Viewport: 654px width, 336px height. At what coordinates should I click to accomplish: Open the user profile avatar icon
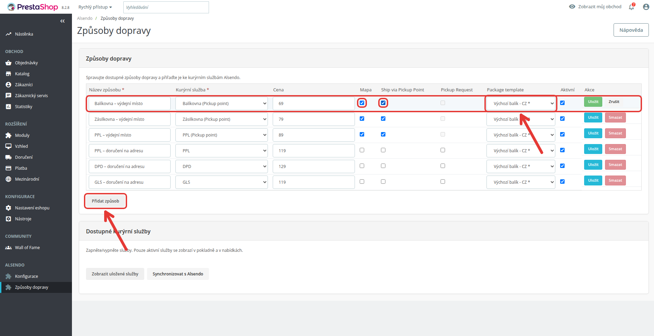[x=646, y=7]
